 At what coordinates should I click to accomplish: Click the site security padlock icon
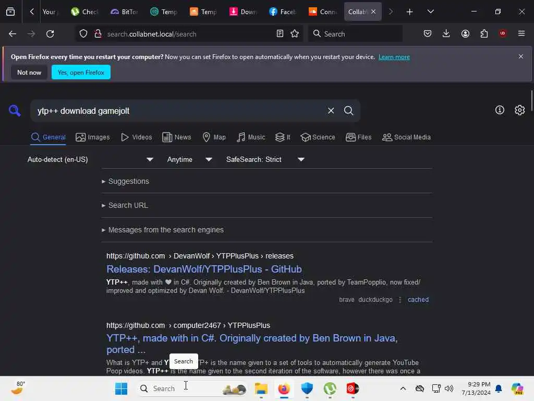pyautogui.click(x=98, y=34)
